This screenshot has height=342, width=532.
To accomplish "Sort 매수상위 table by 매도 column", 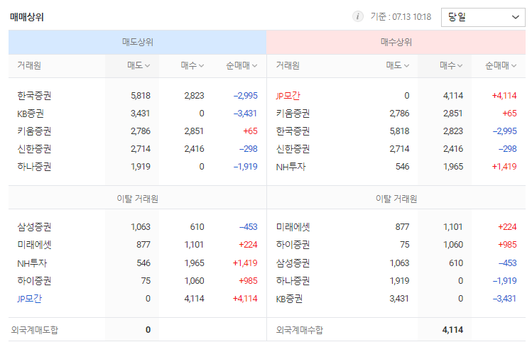I will [x=397, y=65].
